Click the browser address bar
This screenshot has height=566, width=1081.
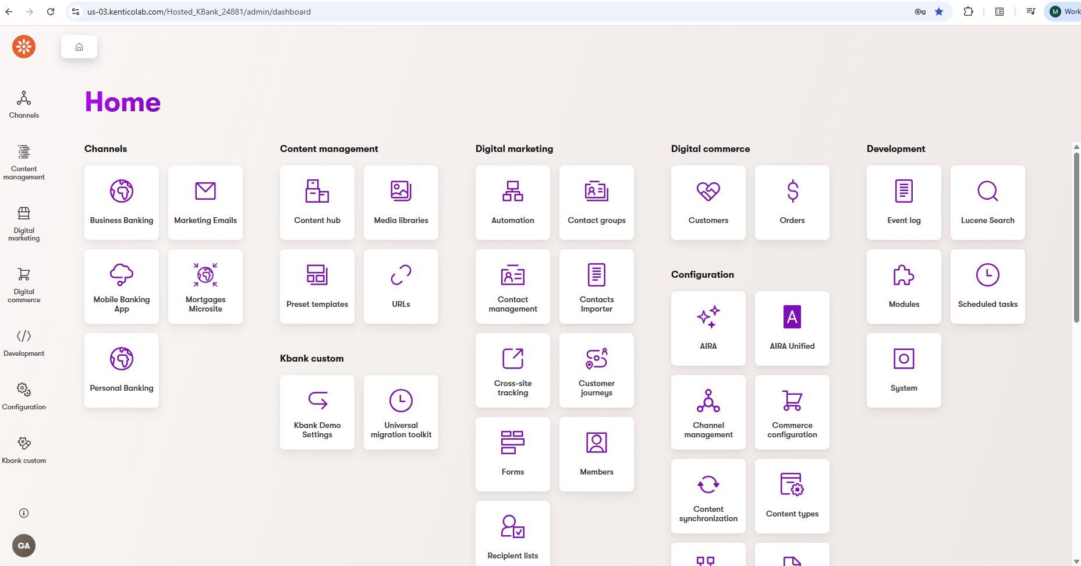click(466, 12)
